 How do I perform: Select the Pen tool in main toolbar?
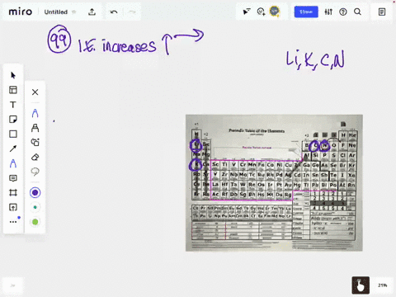coord(13,163)
